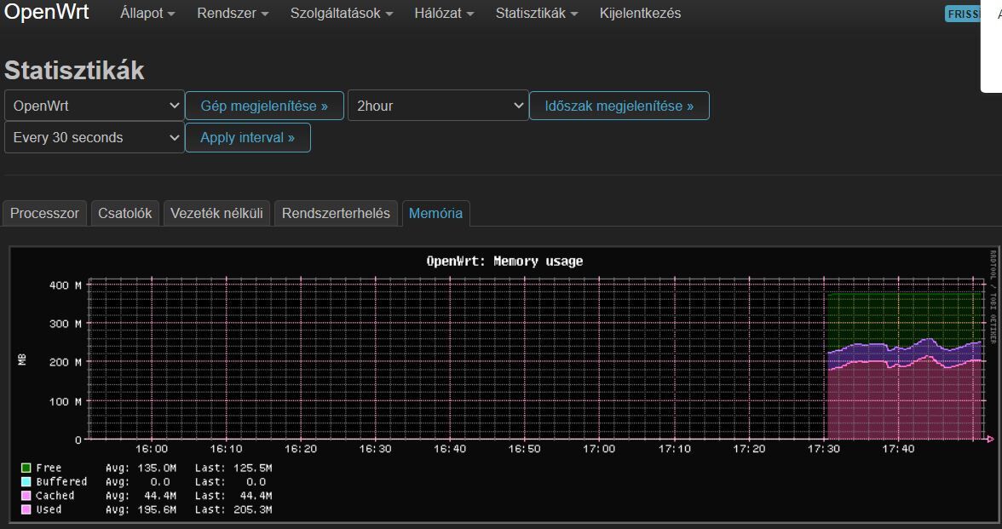This screenshot has height=529, width=1002.
Task: Click the pink Used legend swatch
Action: pos(26,509)
